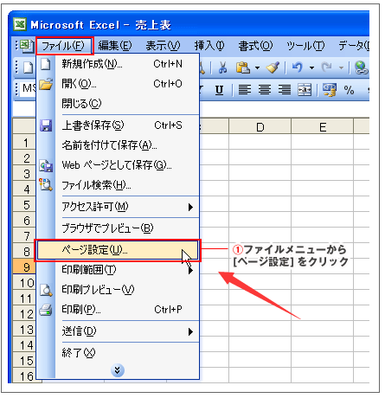The image size is (385, 398).
Task: Choose 名前を付けて保存(A) entry
Action: (x=119, y=145)
